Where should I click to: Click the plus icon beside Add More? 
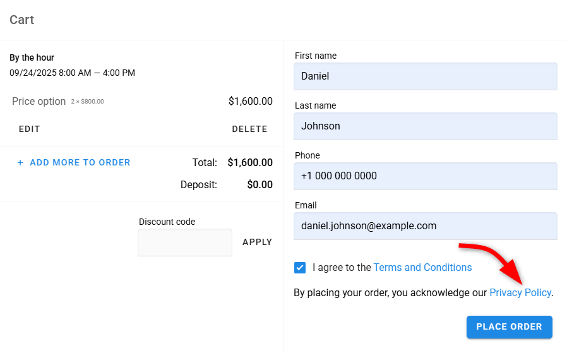pos(20,163)
